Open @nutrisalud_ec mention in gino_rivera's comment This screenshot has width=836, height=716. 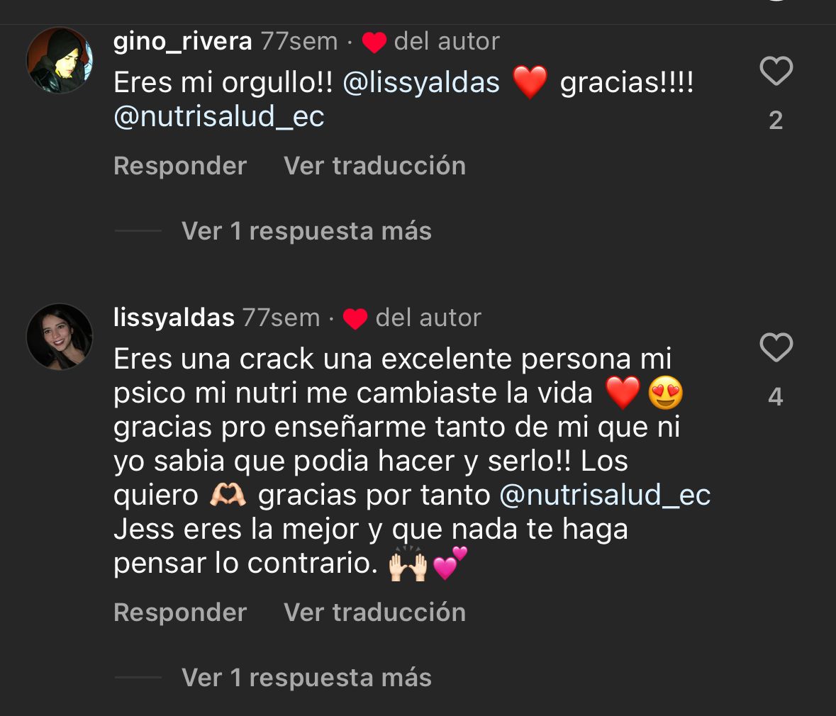click(219, 117)
